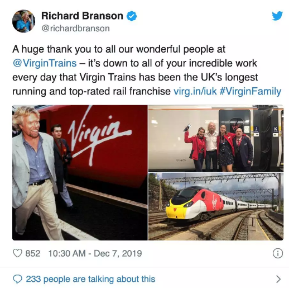Click '233 people are talking about this'
The image size is (289, 288).
[90, 279]
